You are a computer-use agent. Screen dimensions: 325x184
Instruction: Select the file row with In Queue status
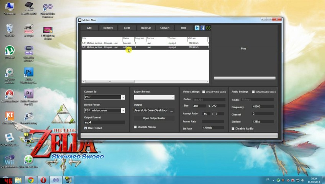(145, 47)
